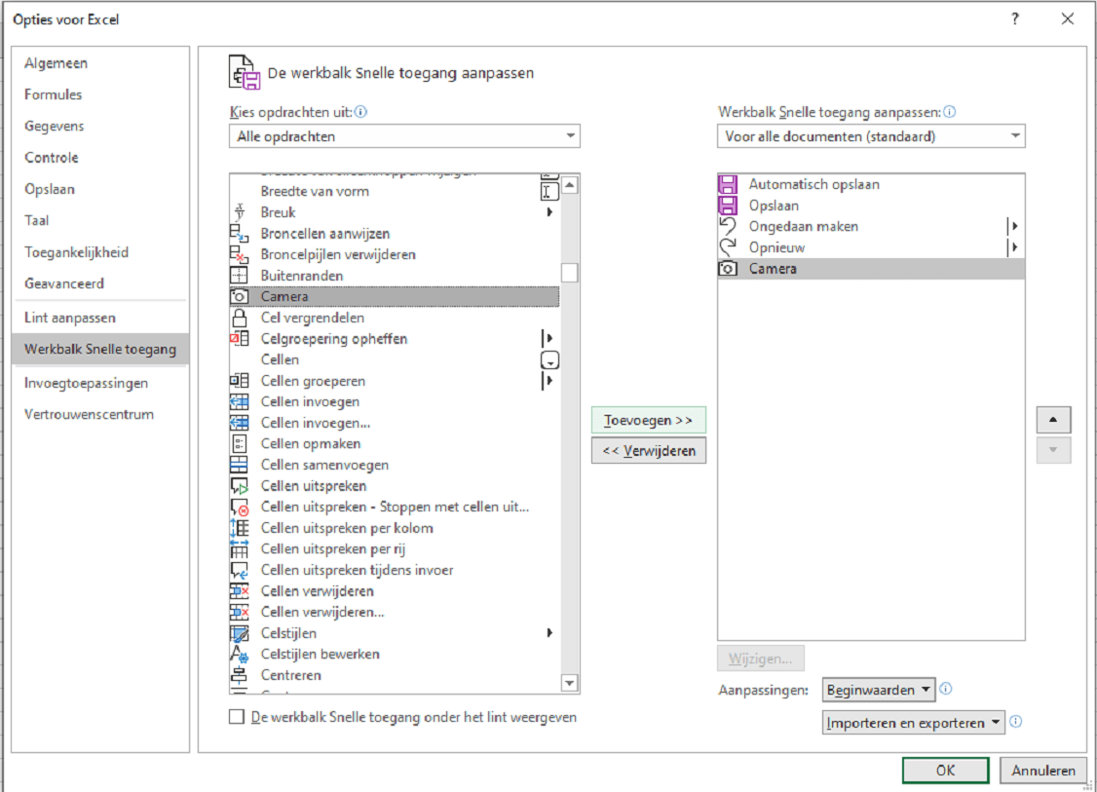The height and width of the screenshot is (792, 1097).
Task: Enable showing Quick Access toolbar below the ribbon
Action: [237, 716]
